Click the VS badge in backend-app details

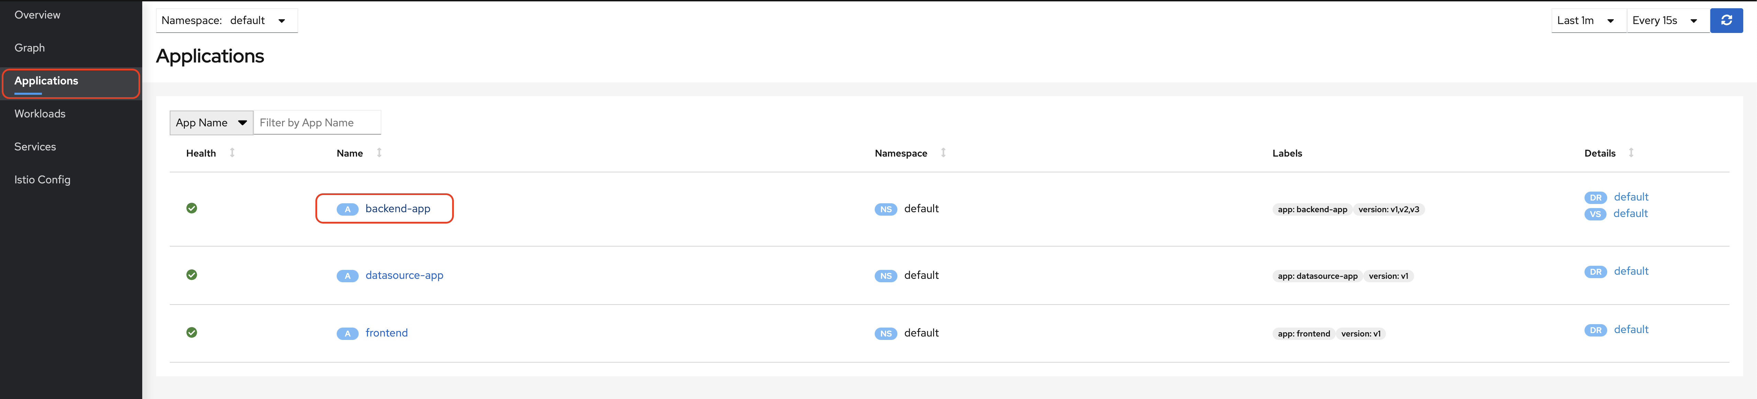pos(1595,214)
